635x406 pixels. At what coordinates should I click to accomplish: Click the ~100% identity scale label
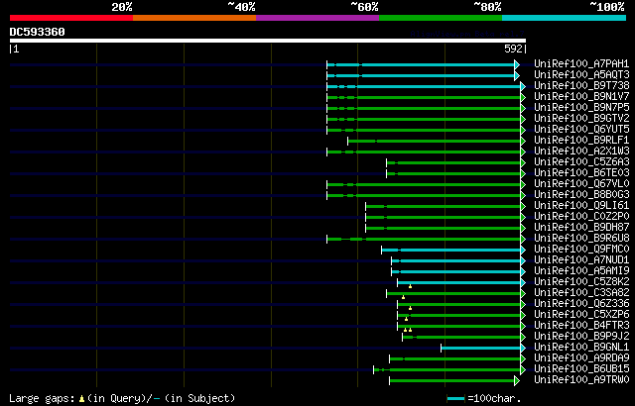606,7
